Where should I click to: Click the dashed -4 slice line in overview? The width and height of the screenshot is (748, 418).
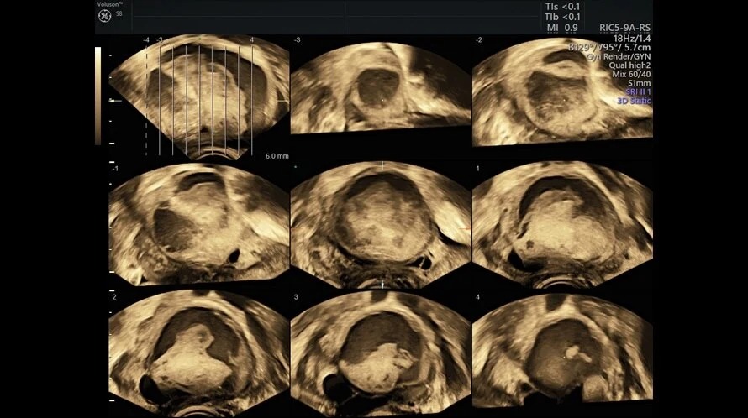pos(146,100)
